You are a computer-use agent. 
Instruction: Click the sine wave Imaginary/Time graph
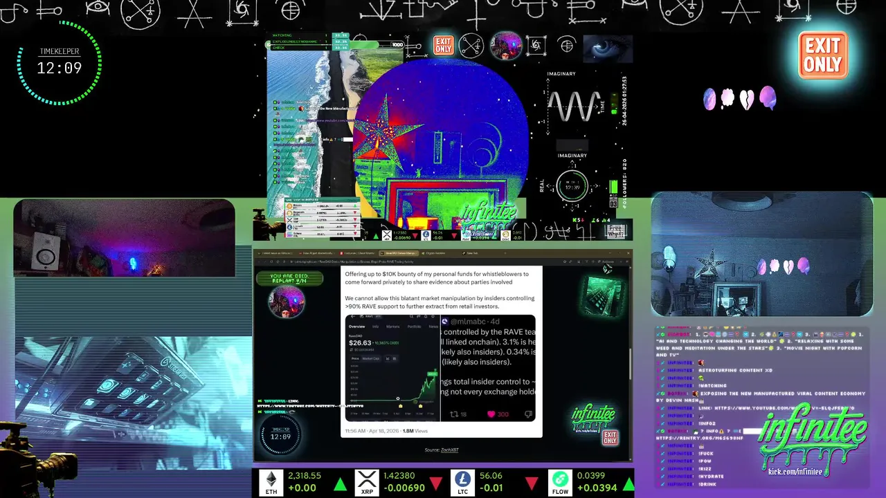(574, 106)
